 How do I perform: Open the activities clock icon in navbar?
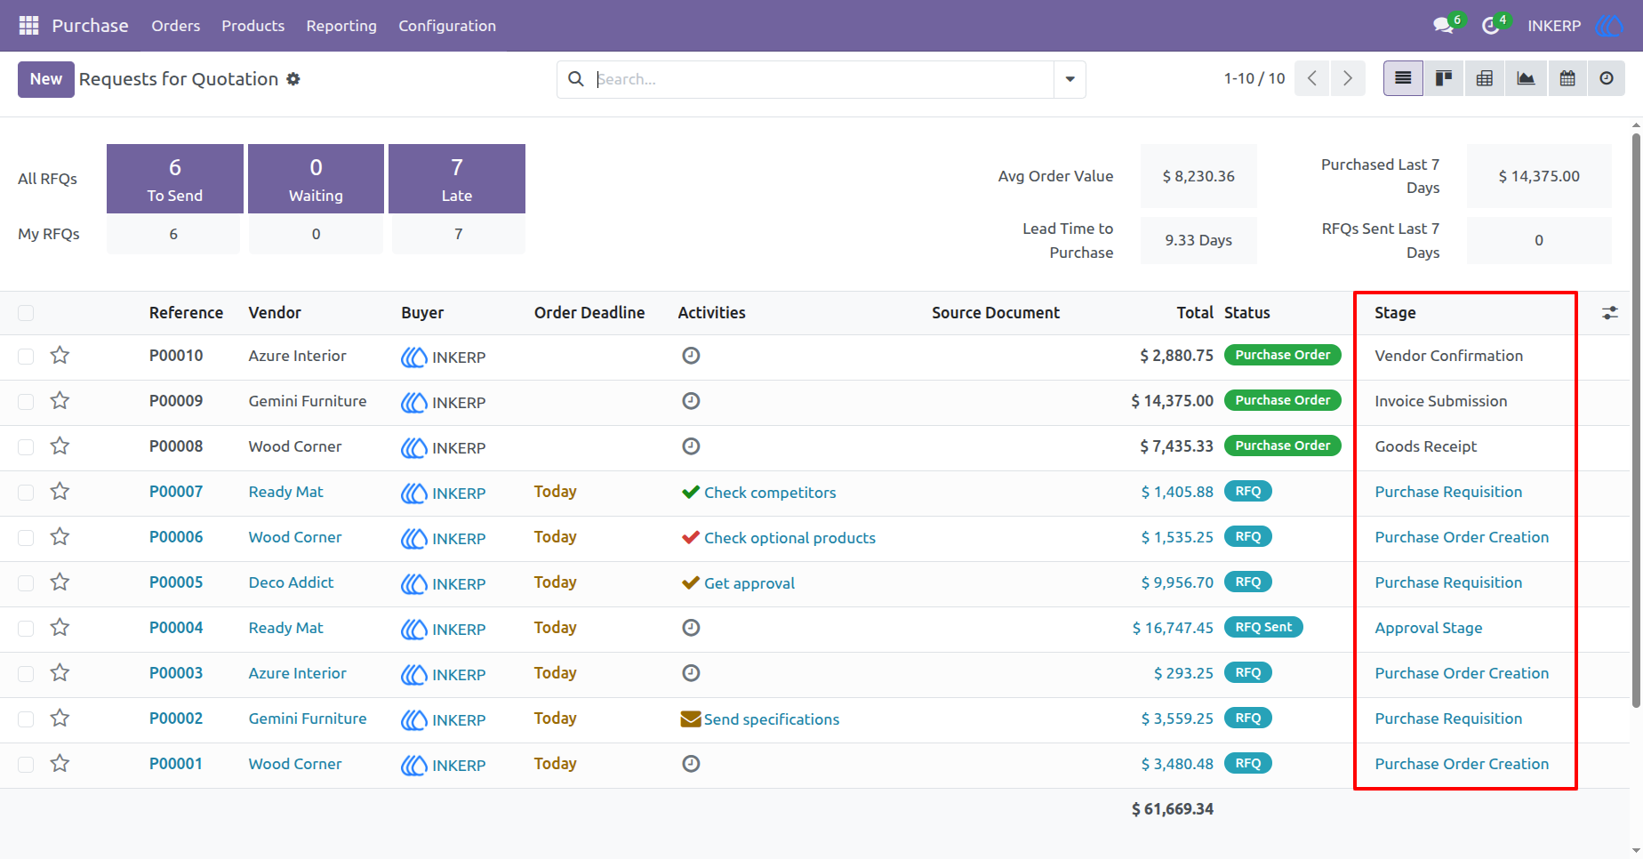tap(1491, 26)
